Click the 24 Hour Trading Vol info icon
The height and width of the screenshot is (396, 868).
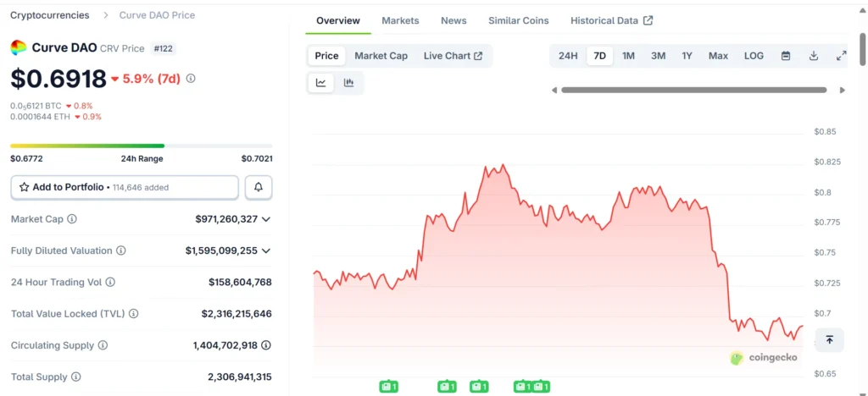tap(110, 283)
